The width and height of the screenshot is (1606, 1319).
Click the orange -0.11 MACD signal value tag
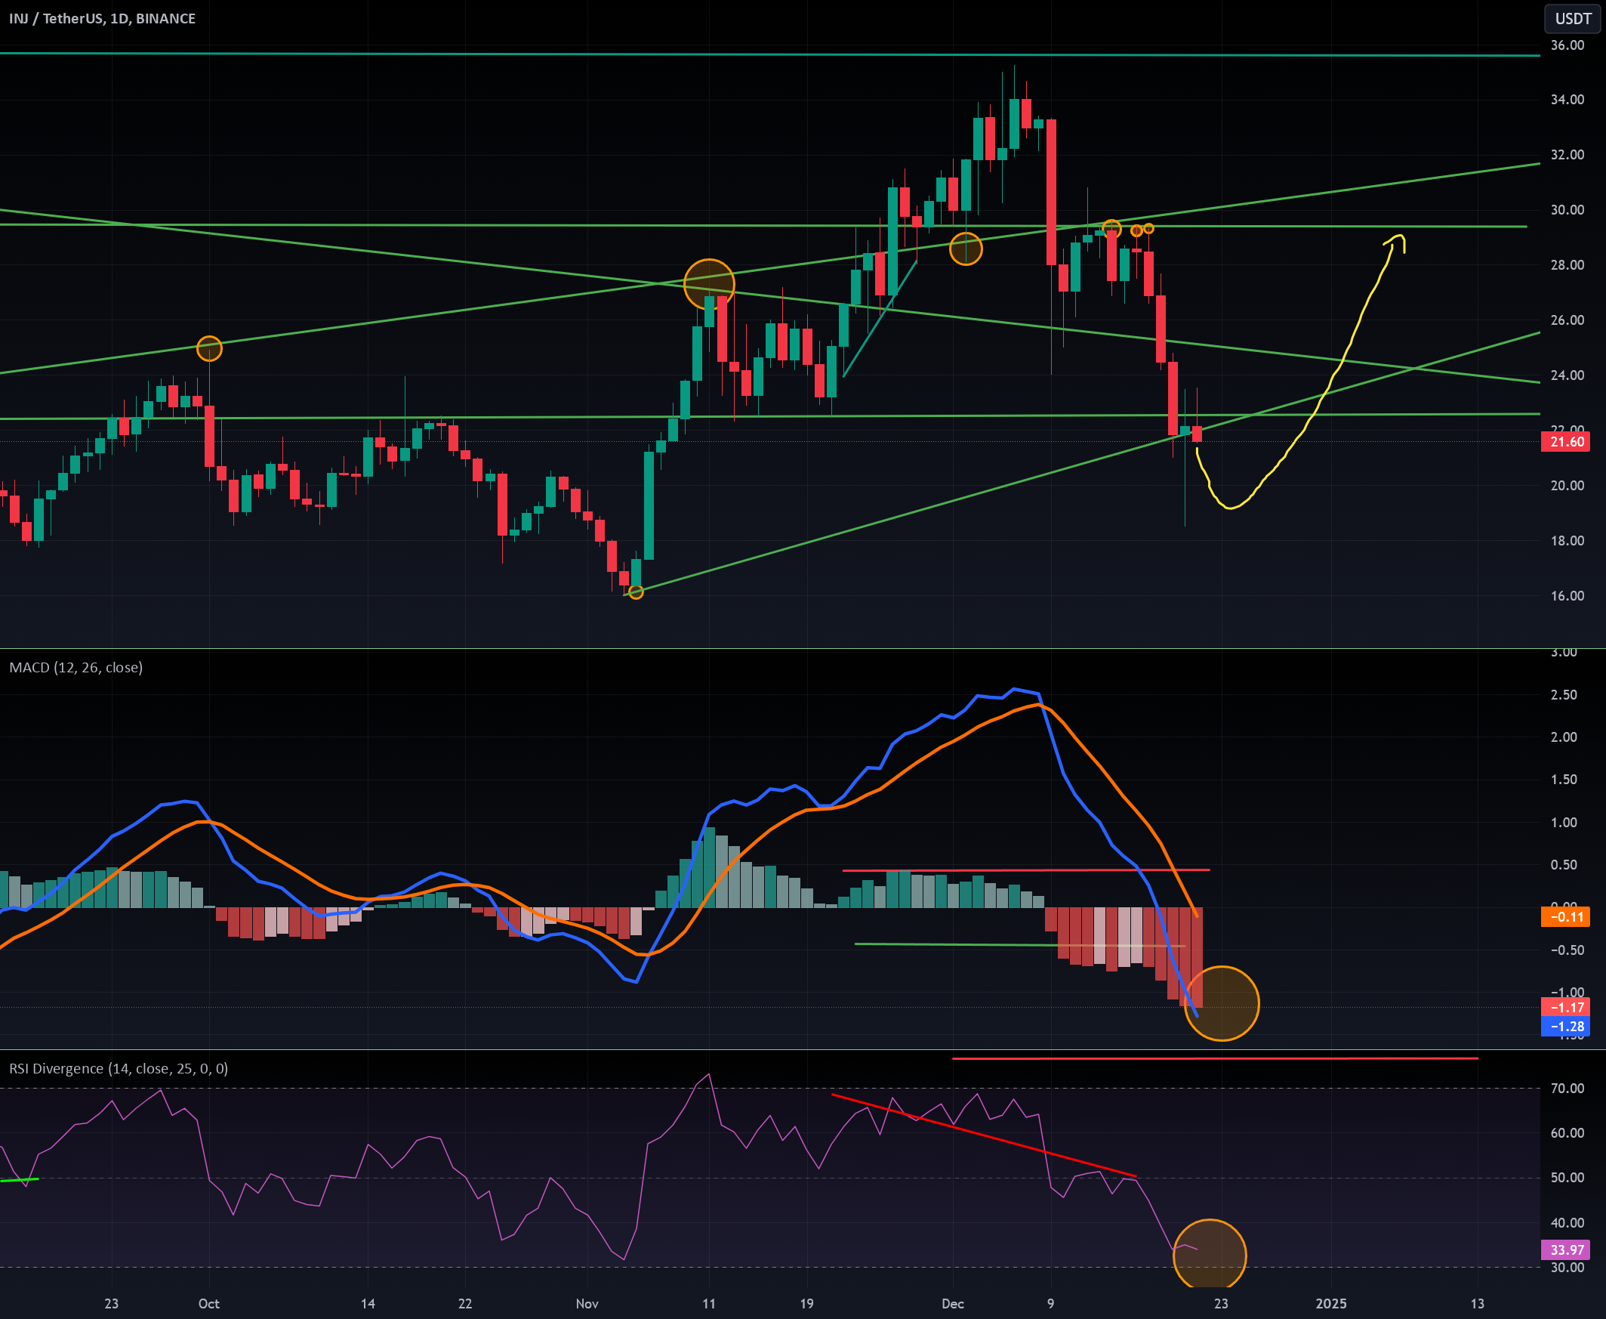[1565, 916]
